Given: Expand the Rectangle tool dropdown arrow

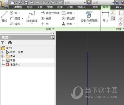Looking at the screenshot, I should point(23,24).
